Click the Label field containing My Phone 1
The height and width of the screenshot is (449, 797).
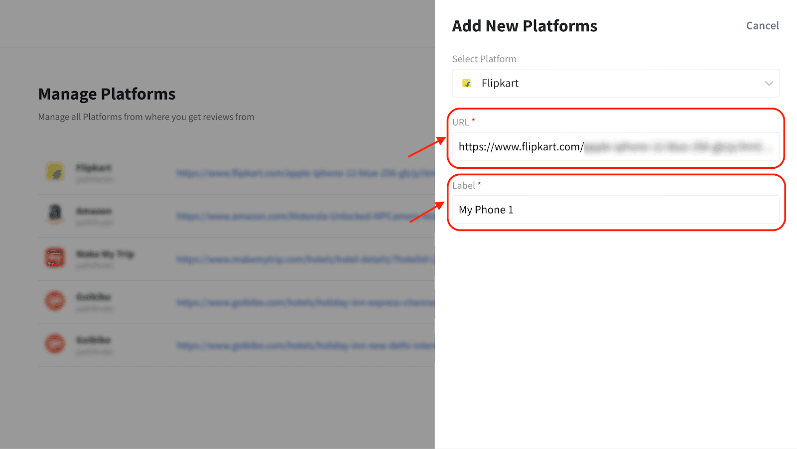[x=615, y=210]
